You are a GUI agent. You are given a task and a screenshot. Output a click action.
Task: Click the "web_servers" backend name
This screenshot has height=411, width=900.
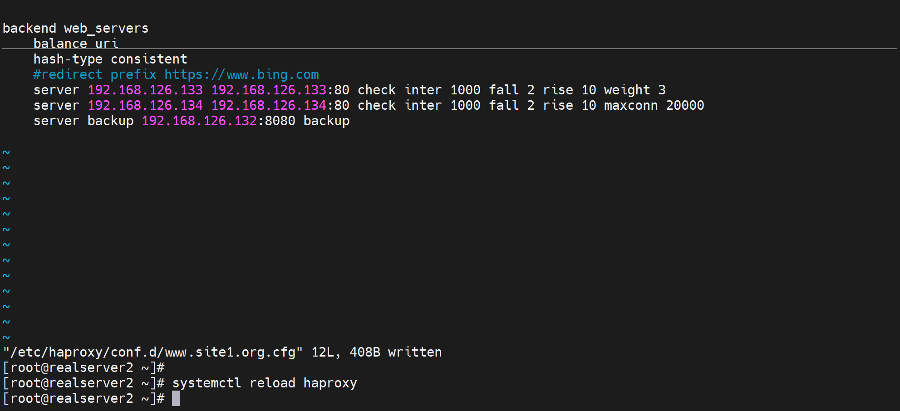tap(106, 28)
